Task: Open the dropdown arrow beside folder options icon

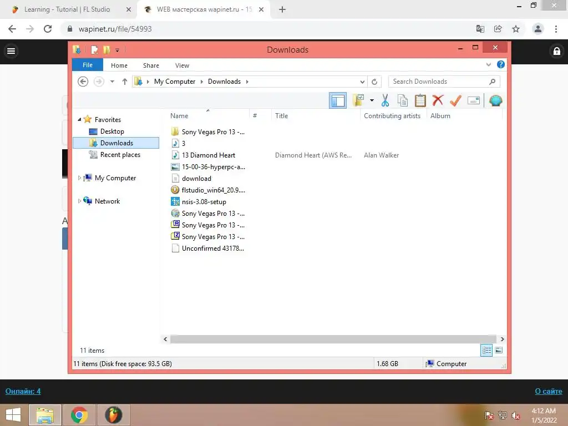Action: (372, 100)
